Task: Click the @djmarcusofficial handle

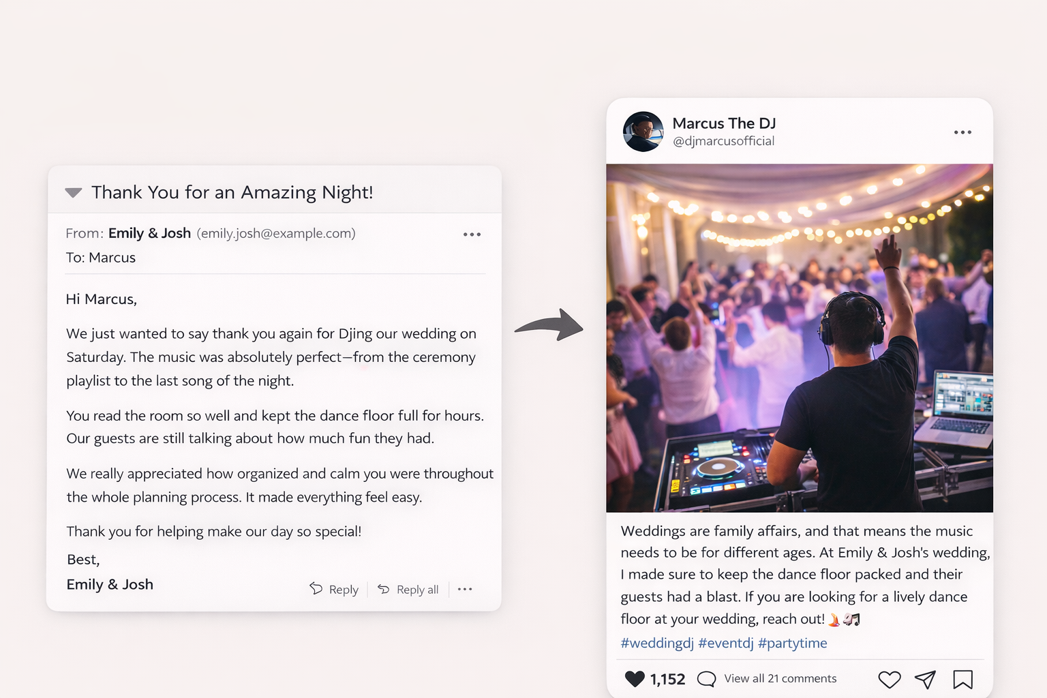Action: [x=723, y=141]
